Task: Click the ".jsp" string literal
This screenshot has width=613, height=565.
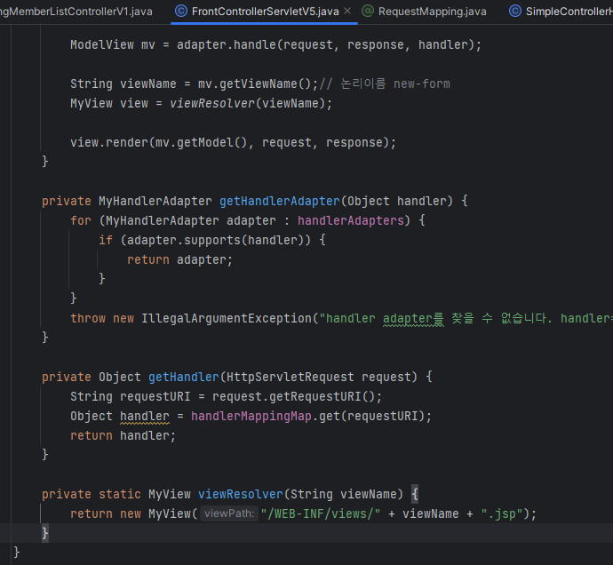Action: 502,513
